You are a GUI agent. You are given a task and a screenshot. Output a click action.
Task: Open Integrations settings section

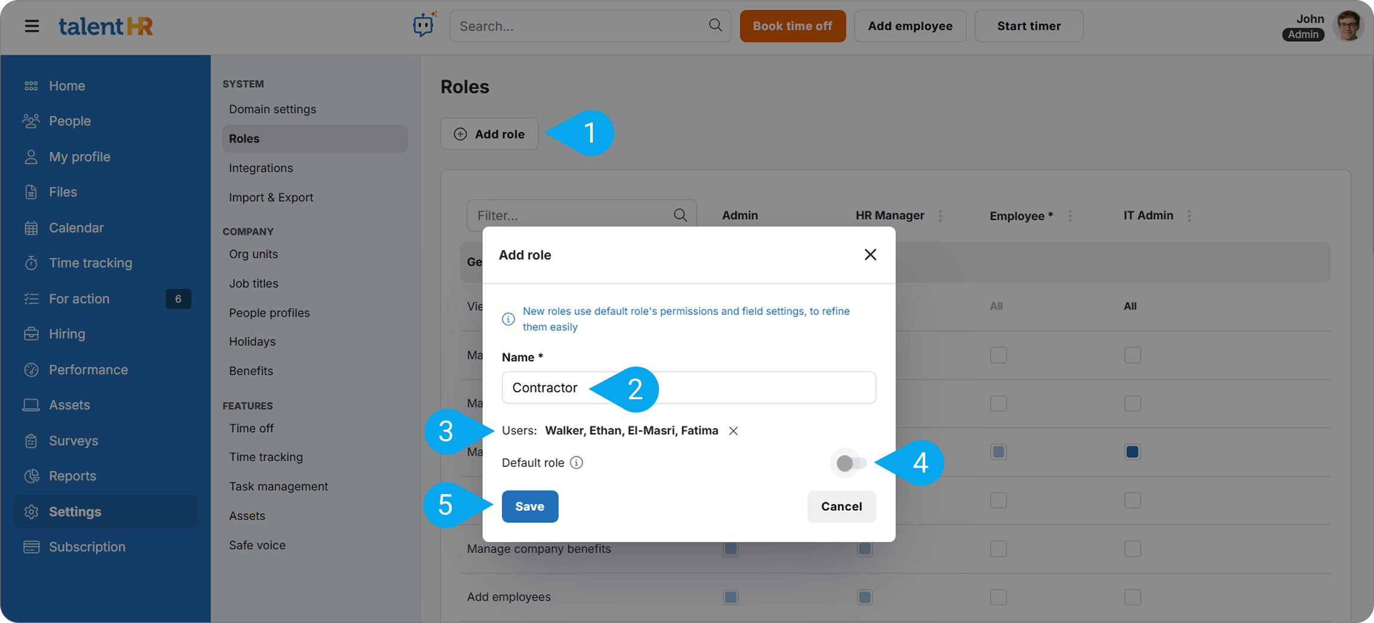pos(261,168)
